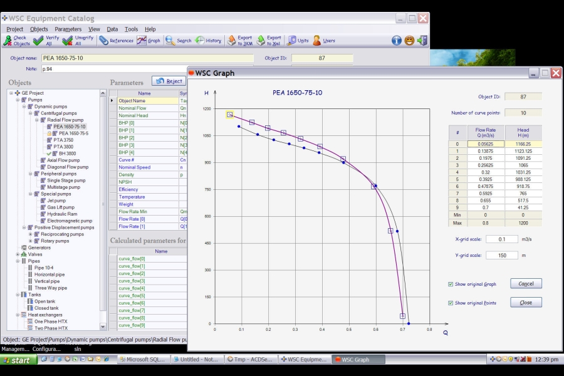Screen dimensions: 564x376
Task: Open the Tools menu
Action: coord(132,29)
